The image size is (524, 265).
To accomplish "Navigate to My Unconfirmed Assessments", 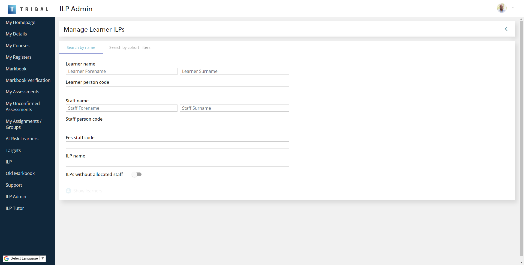I will coord(23,106).
